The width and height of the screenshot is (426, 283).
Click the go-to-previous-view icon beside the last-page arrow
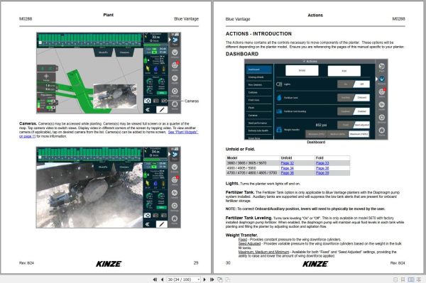coord(220,279)
